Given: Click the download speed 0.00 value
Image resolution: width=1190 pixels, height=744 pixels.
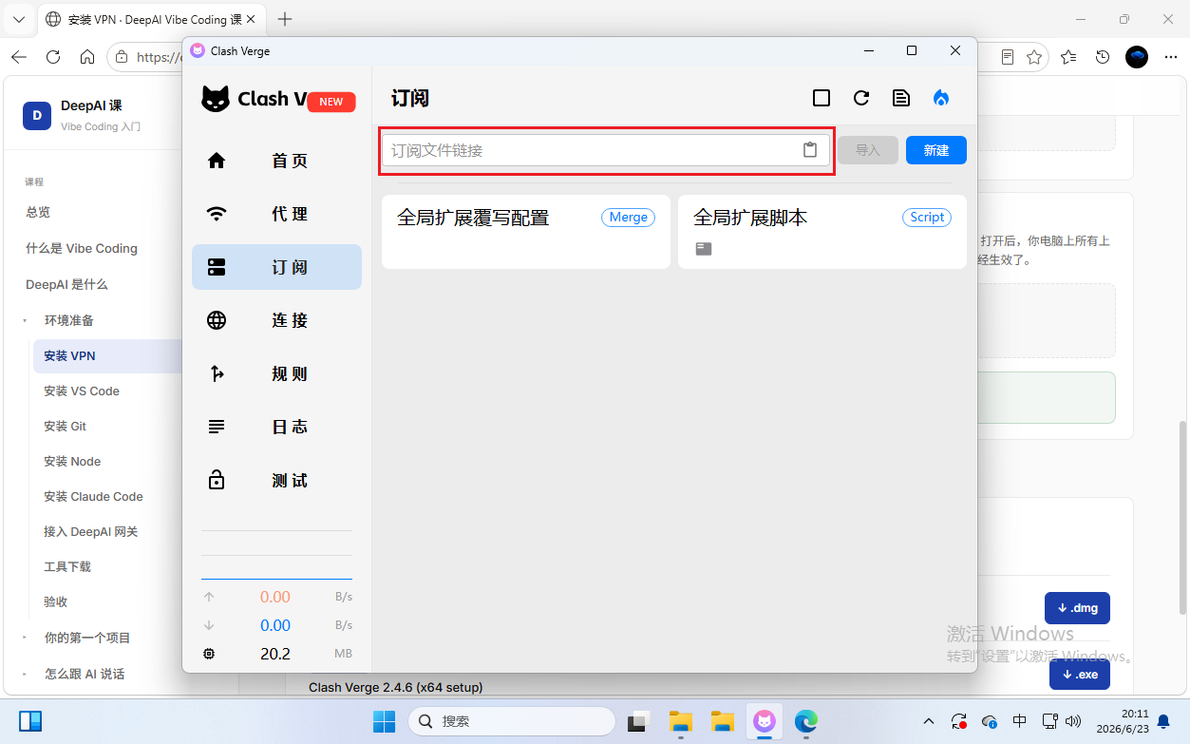Looking at the screenshot, I should pos(275,625).
